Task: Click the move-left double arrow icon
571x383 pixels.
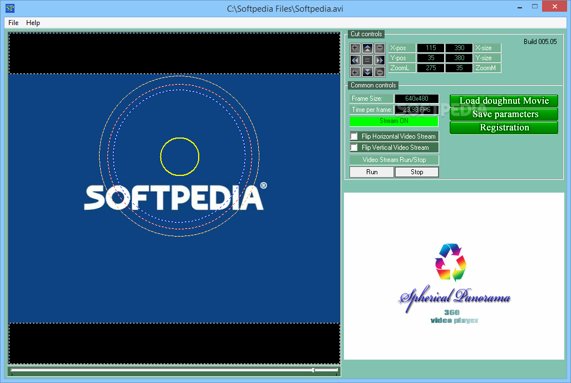Action: pos(355,60)
